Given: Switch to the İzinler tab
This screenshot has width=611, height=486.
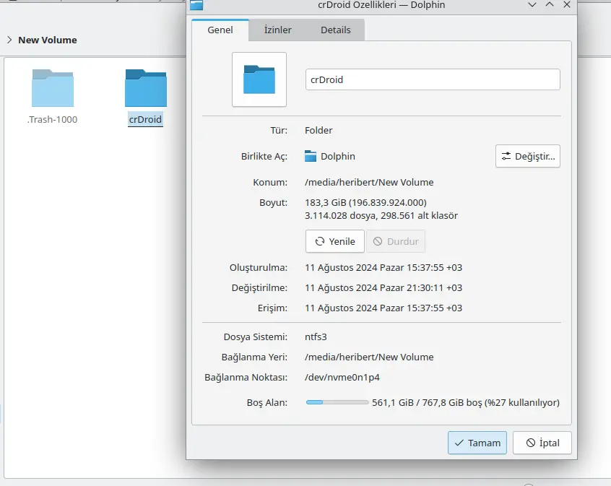Looking at the screenshot, I should (278, 30).
